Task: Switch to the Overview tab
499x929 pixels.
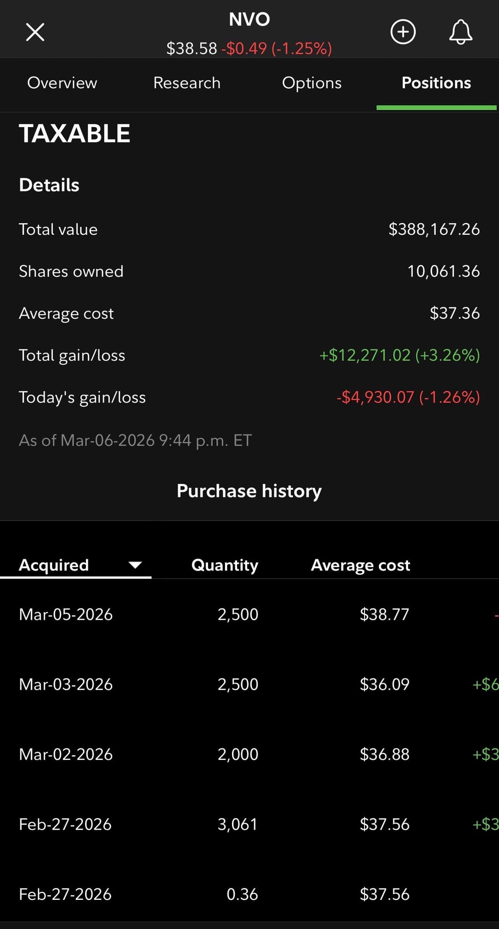Action: [x=62, y=83]
